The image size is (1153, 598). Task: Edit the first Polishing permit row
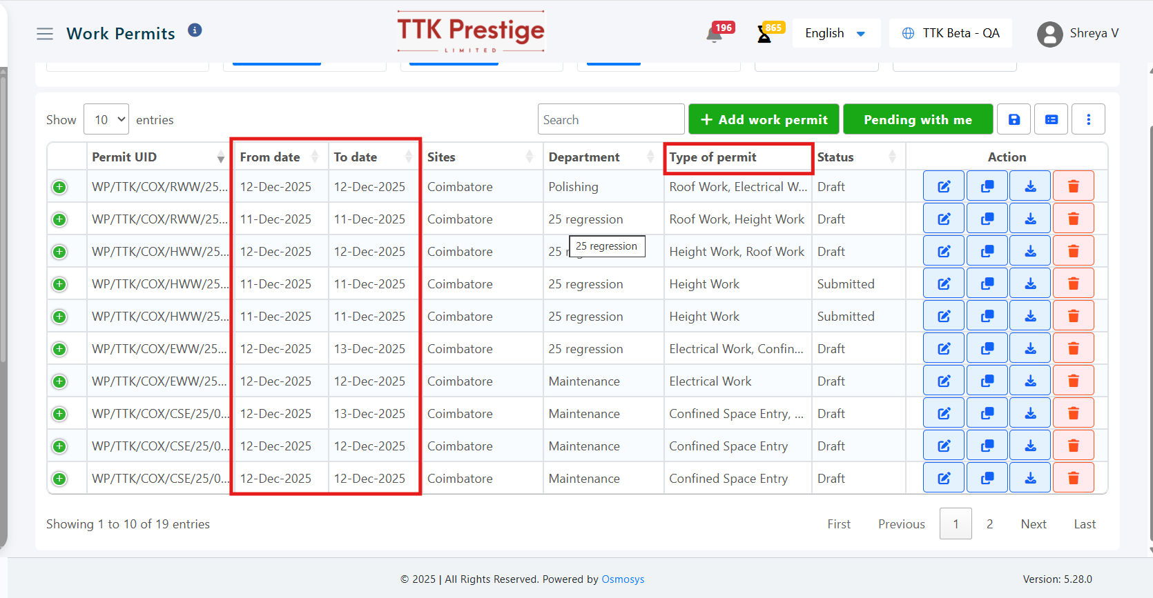point(943,186)
